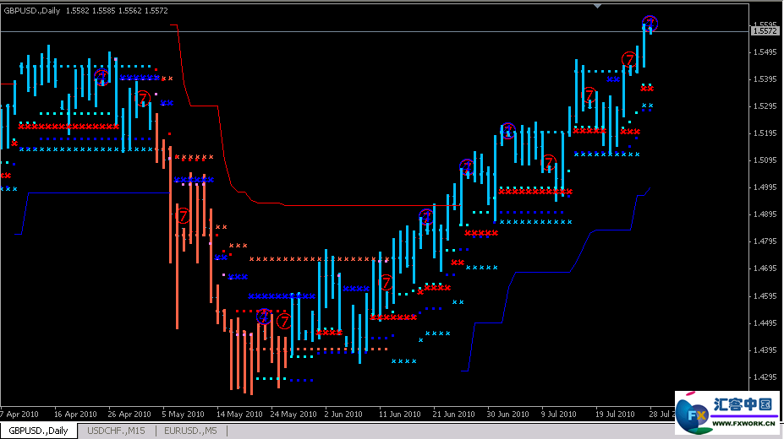Open the EURUSD.,M5 chart tab
784x439 pixels.
pyautogui.click(x=189, y=431)
